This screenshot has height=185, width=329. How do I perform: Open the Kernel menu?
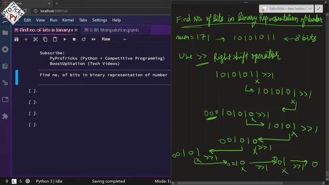[x=68, y=20]
